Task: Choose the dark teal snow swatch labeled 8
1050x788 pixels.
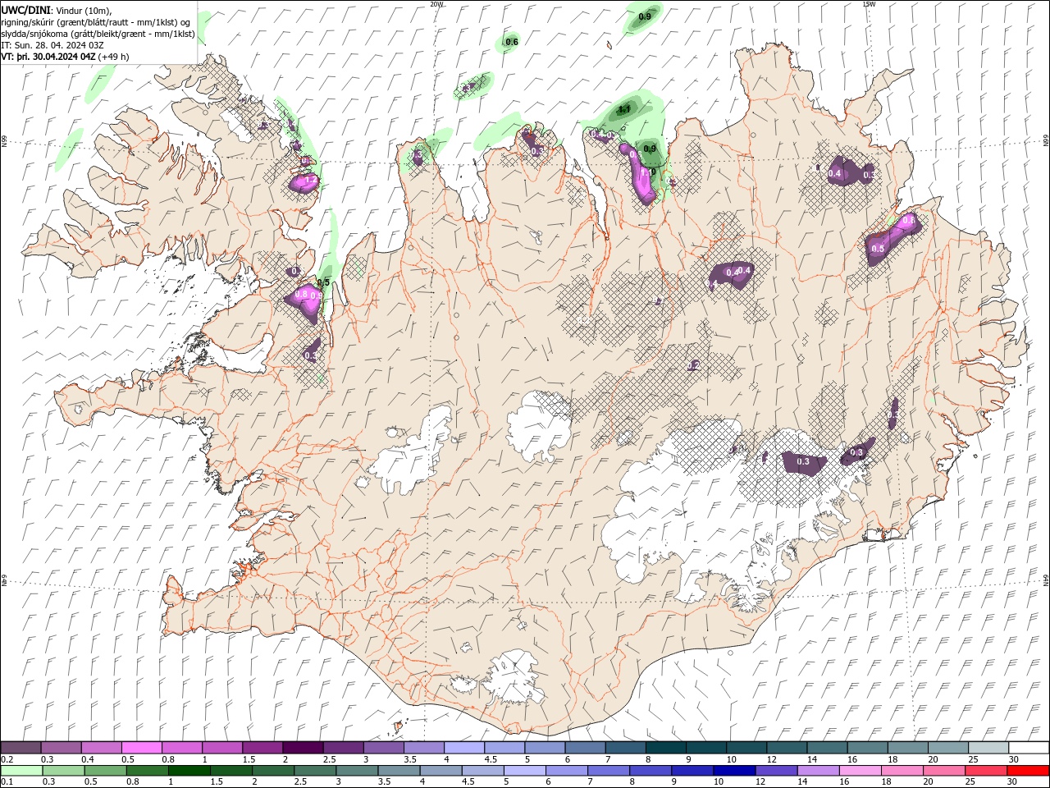Action: pos(666,748)
